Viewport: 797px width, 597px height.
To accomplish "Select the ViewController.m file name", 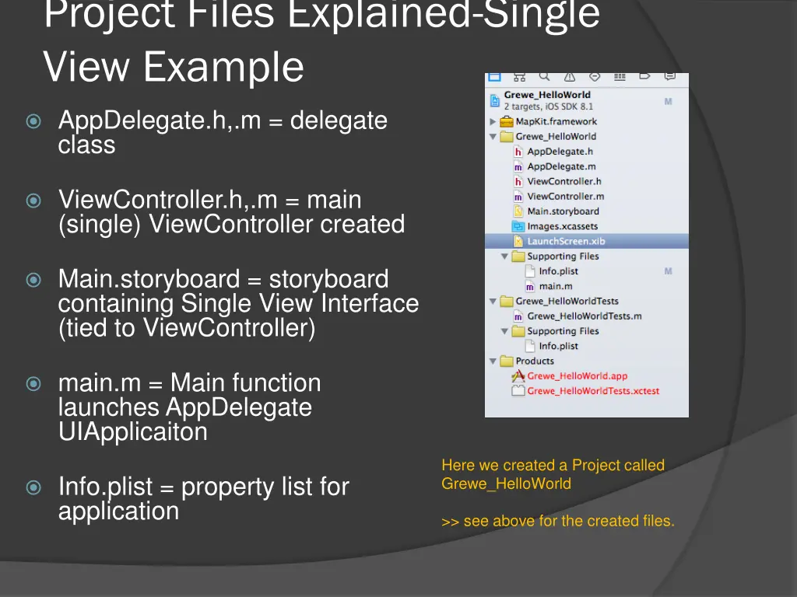I will pos(566,197).
